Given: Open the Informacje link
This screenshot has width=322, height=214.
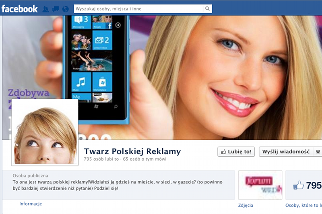Looking at the screenshot, I should click(x=31, y=204).
